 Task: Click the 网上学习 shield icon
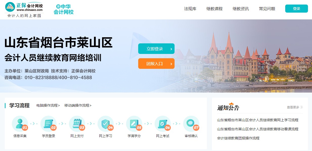click(105, 124)
